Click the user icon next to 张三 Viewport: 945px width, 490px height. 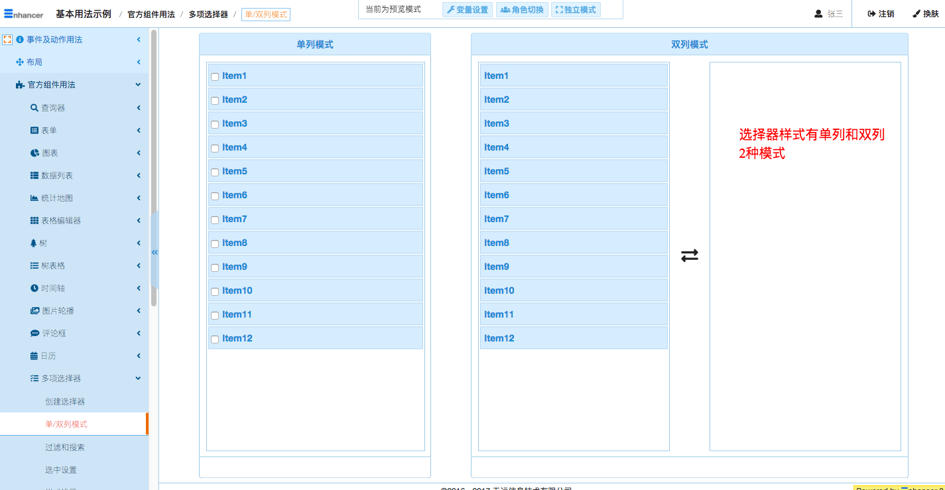pyautogui.click(x=818, y=13)
